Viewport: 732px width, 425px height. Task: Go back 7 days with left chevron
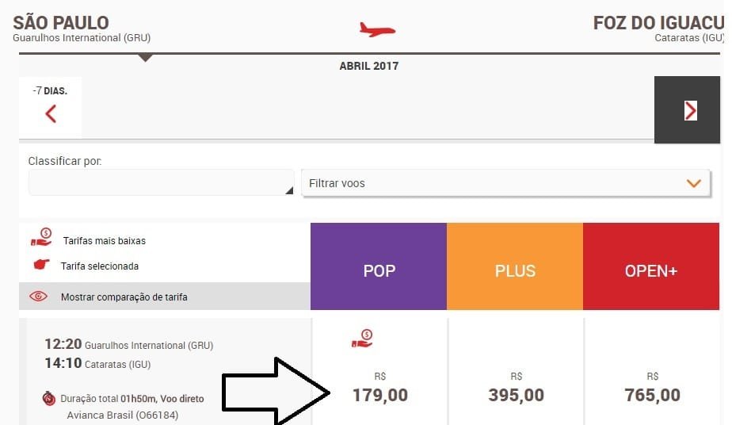point(51,113)
